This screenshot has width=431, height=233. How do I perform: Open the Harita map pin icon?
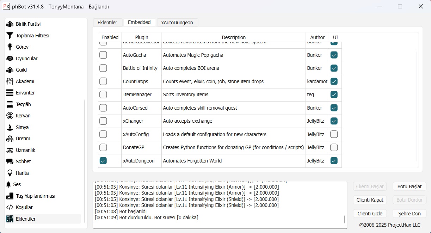point(10,173)
